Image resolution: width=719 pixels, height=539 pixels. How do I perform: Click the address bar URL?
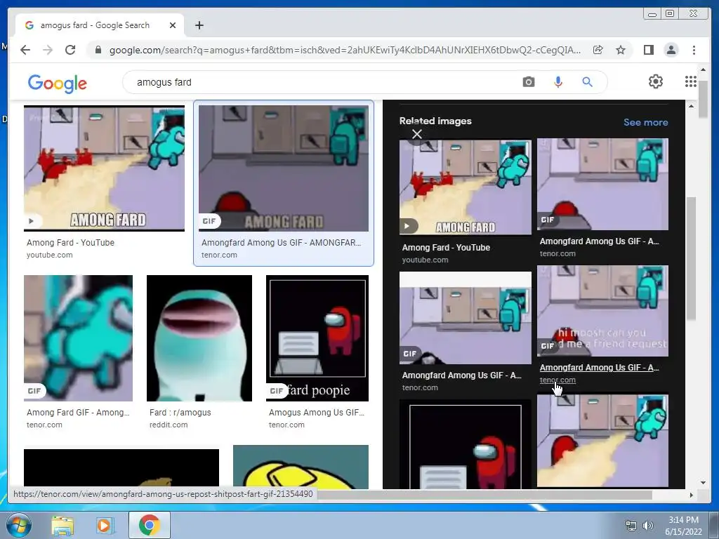pos(345,50)
